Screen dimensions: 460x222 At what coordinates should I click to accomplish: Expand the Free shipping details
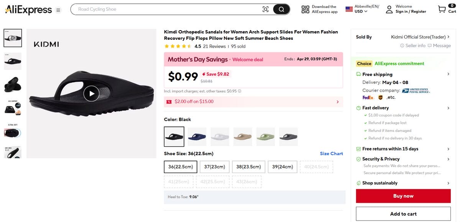coord(448,74)
